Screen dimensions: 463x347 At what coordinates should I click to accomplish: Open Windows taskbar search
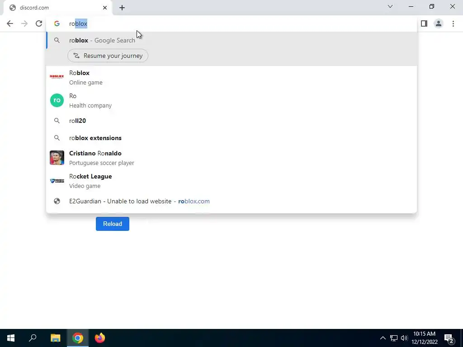[x=33, y=338]
